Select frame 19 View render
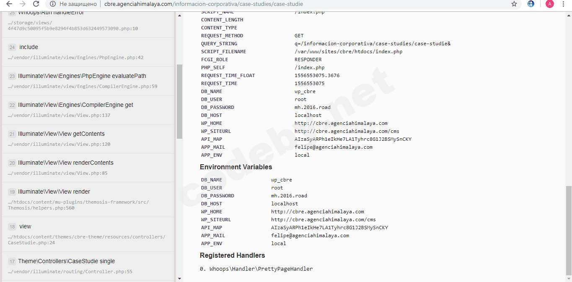 pos(88,199)
